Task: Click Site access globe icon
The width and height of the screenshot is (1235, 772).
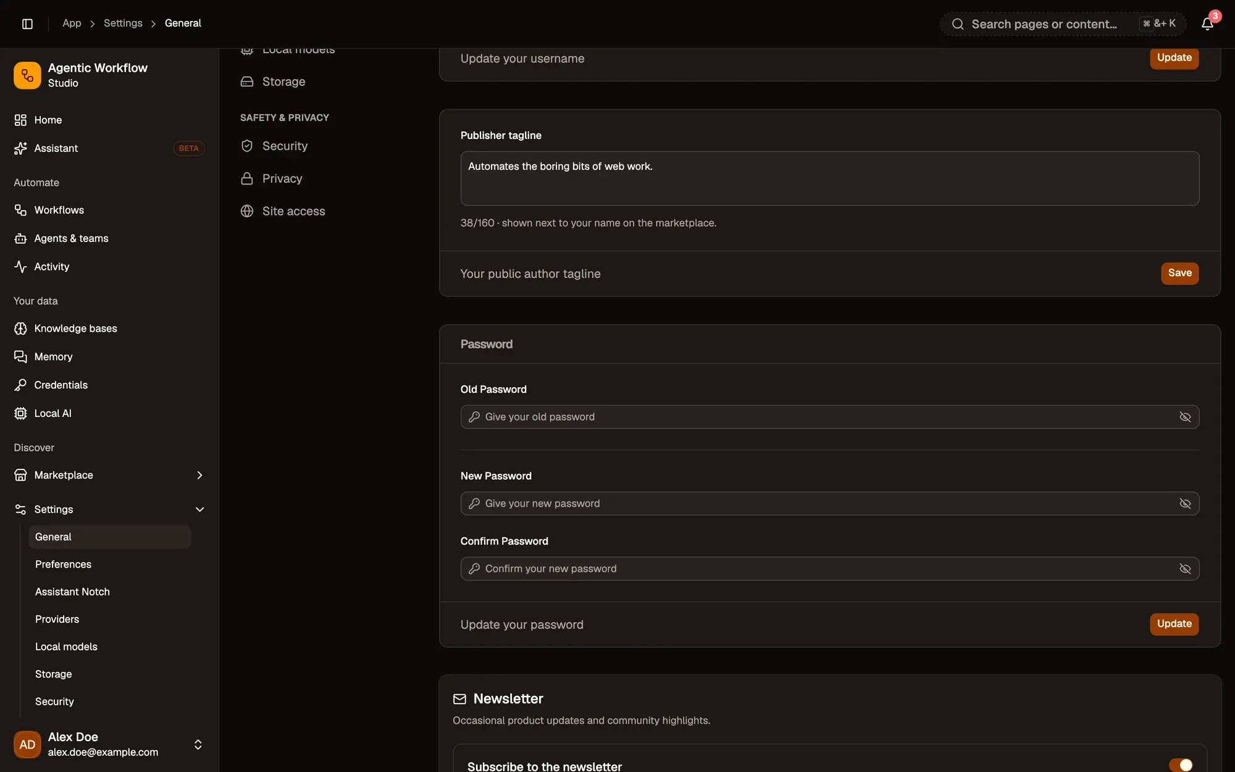Action: (x=247, y=211)
